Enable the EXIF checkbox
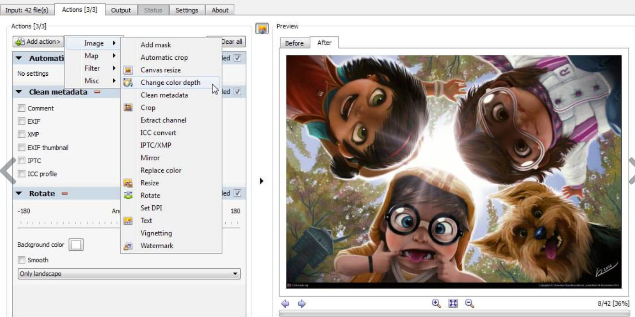The image size is (635, 317). coord(21,121)
